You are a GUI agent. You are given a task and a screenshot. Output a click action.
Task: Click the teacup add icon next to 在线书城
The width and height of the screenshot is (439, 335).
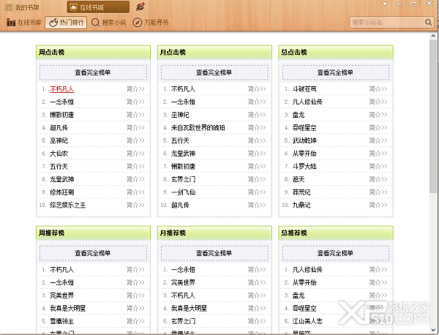(x=140, y=7)
